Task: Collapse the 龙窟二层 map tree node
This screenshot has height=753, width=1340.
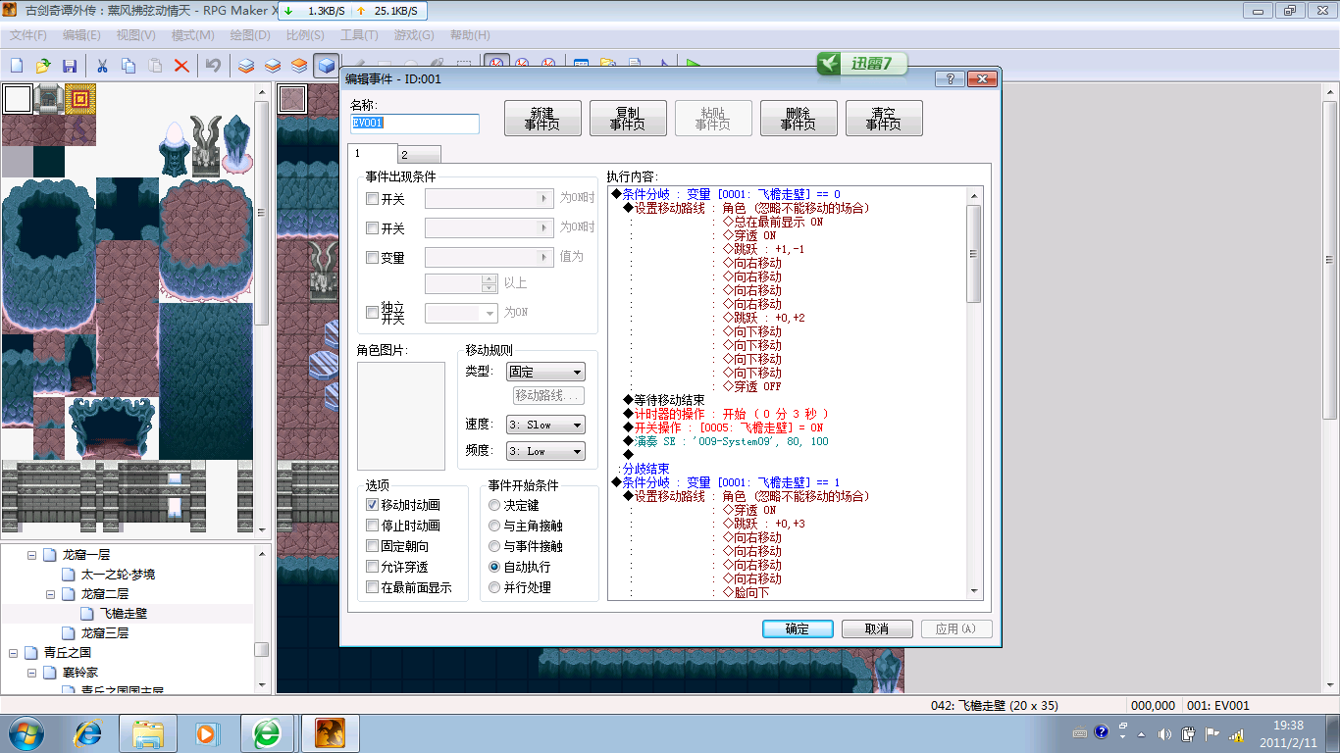Action: tap(50, 594)
